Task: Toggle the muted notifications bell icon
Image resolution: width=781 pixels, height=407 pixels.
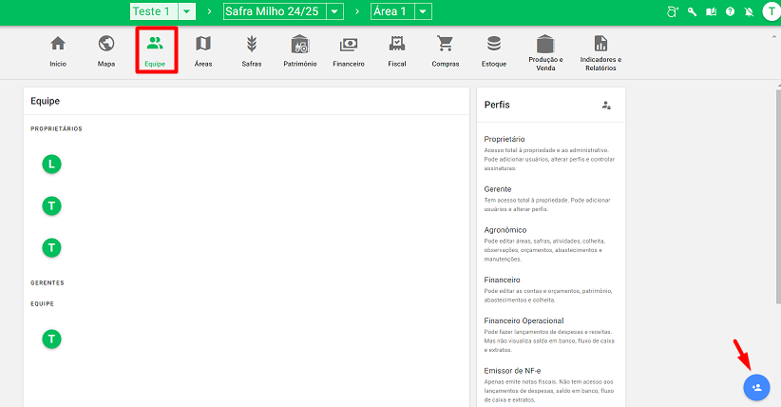Action: click(749, 11)
